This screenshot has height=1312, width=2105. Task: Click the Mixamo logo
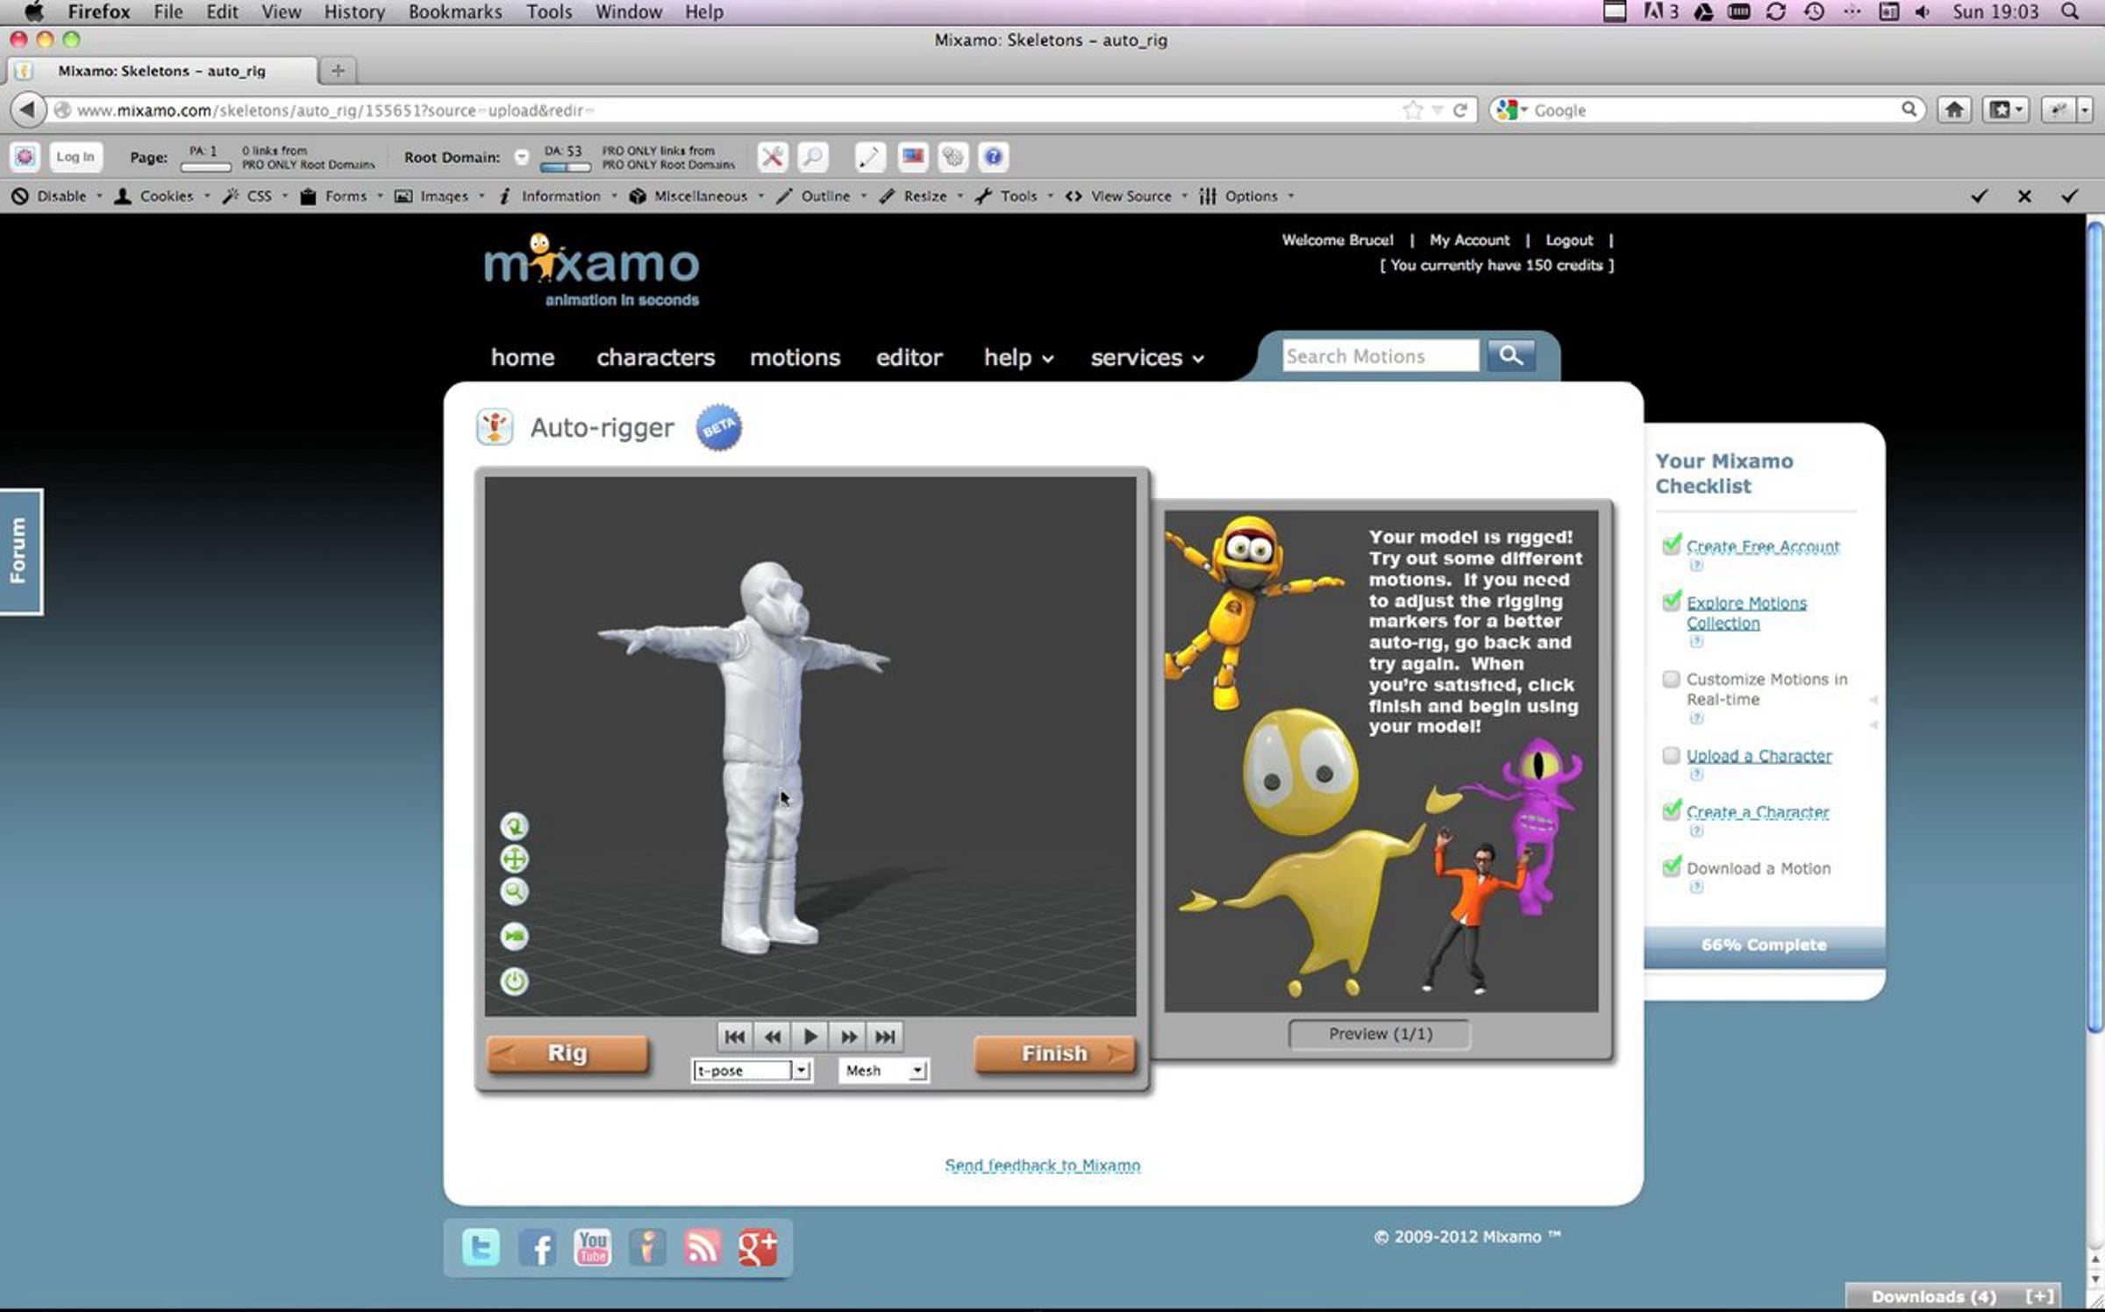(x=592, y=270)
